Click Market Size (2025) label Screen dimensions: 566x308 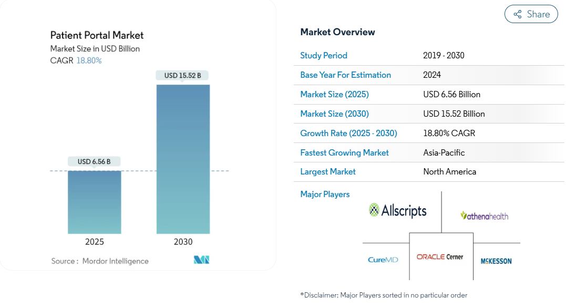point(335,95)
